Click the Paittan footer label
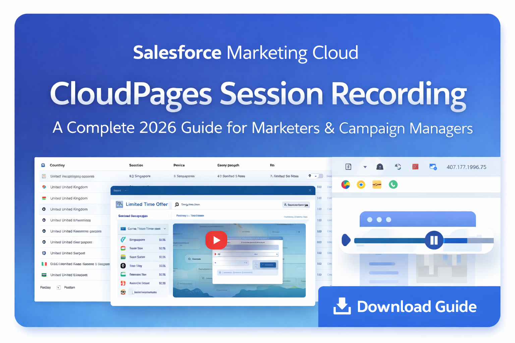The image size is (515, 343). (x=69, y=287)
